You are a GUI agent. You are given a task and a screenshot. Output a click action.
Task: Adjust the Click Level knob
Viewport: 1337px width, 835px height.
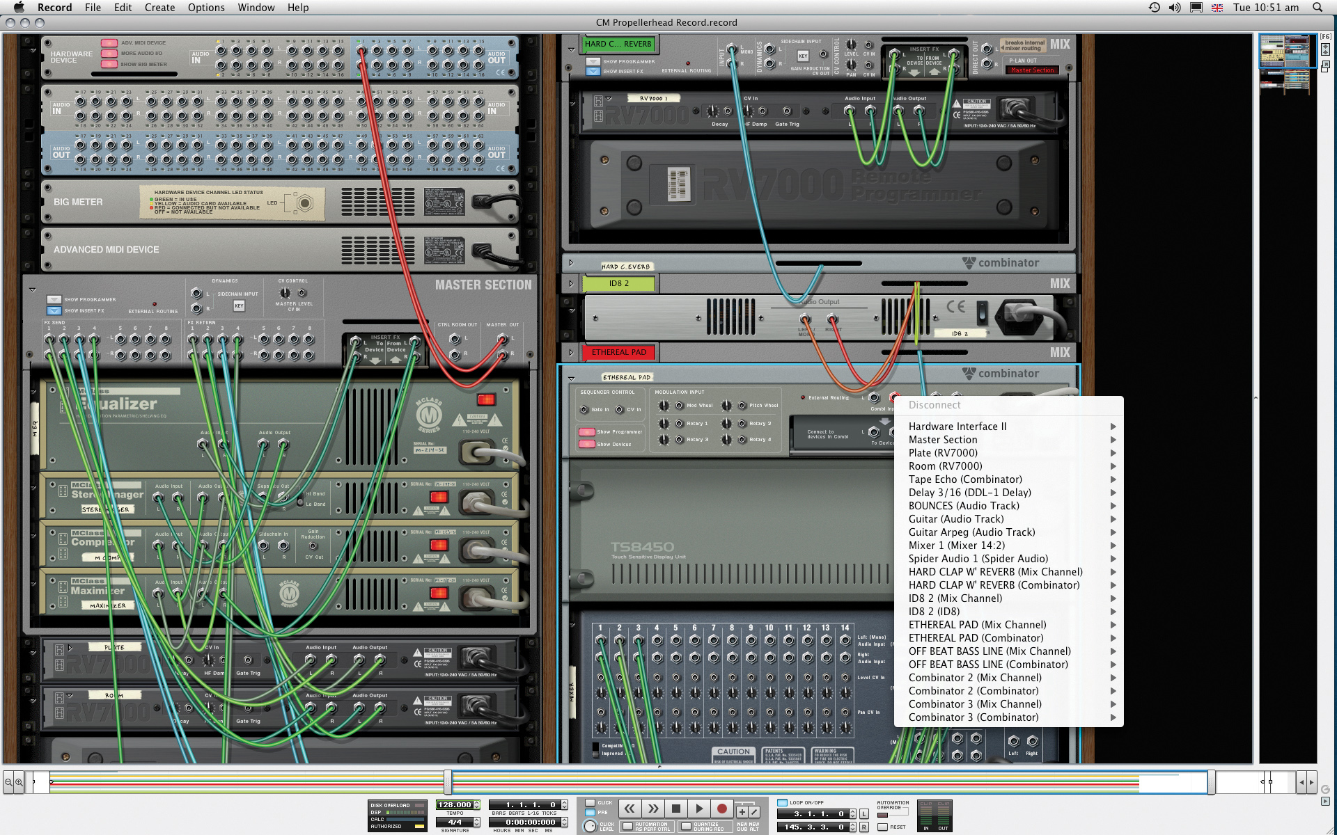point(591,826)
